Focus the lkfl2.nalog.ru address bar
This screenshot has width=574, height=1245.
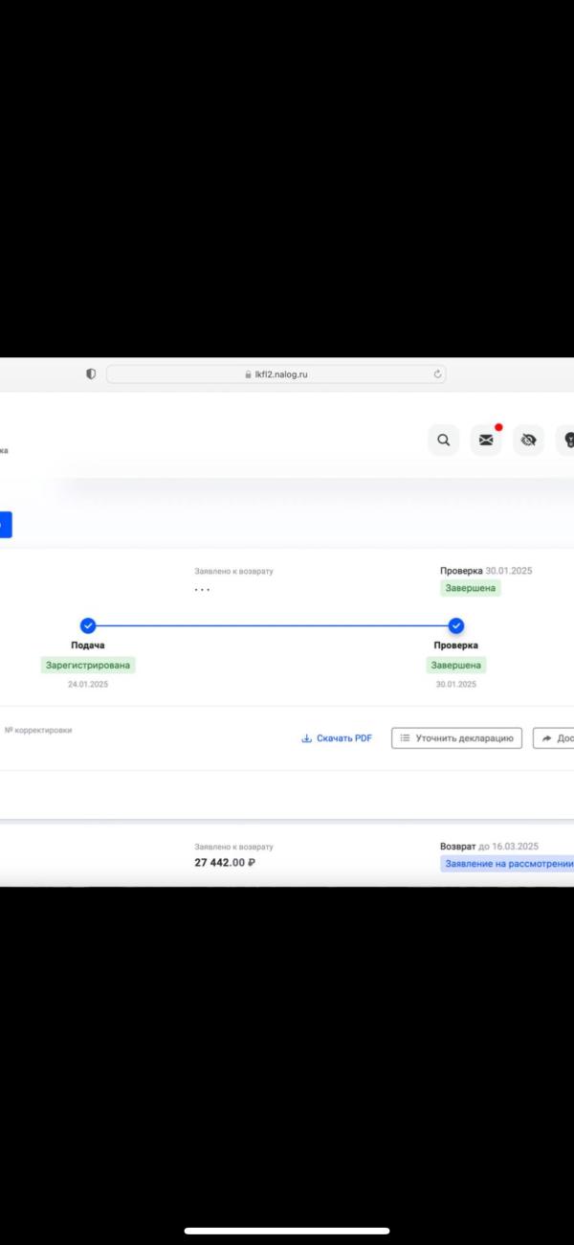276,374
